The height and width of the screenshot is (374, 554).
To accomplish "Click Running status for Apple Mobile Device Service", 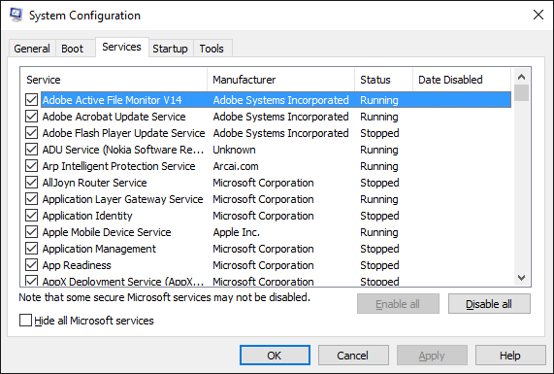I will 379,232.
